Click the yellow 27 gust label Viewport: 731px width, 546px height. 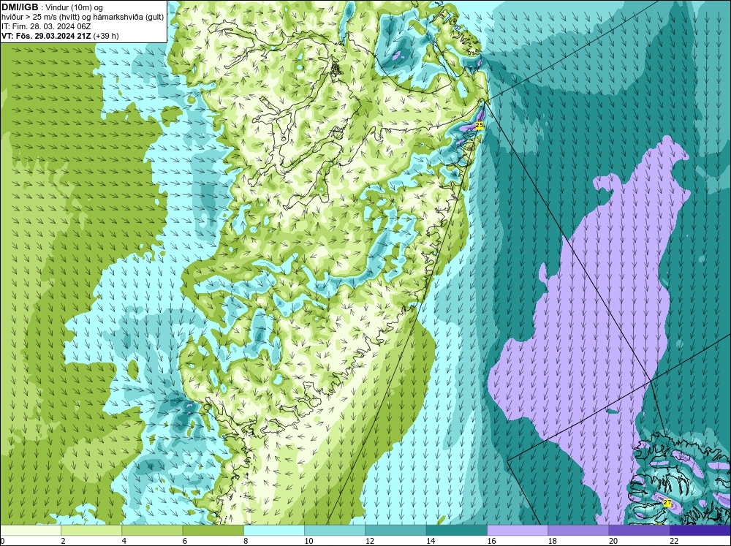click(x=667, y=503)
